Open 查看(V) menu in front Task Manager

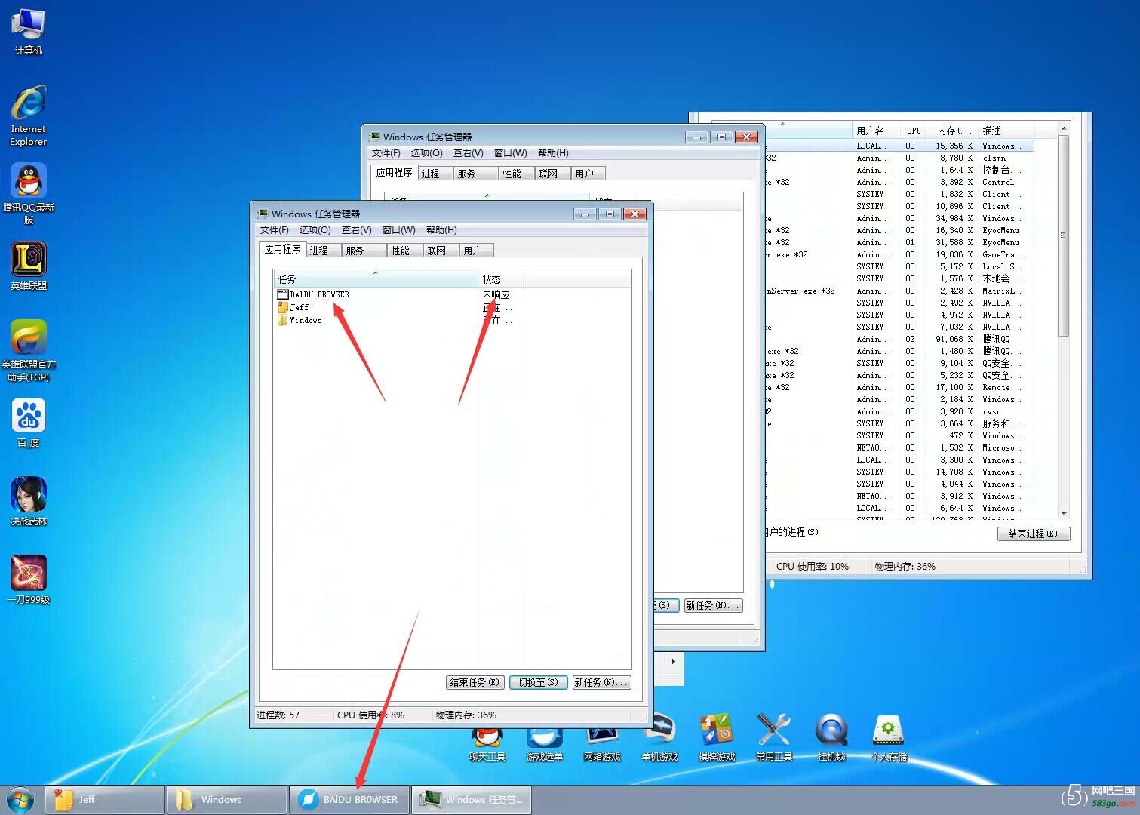356,230
